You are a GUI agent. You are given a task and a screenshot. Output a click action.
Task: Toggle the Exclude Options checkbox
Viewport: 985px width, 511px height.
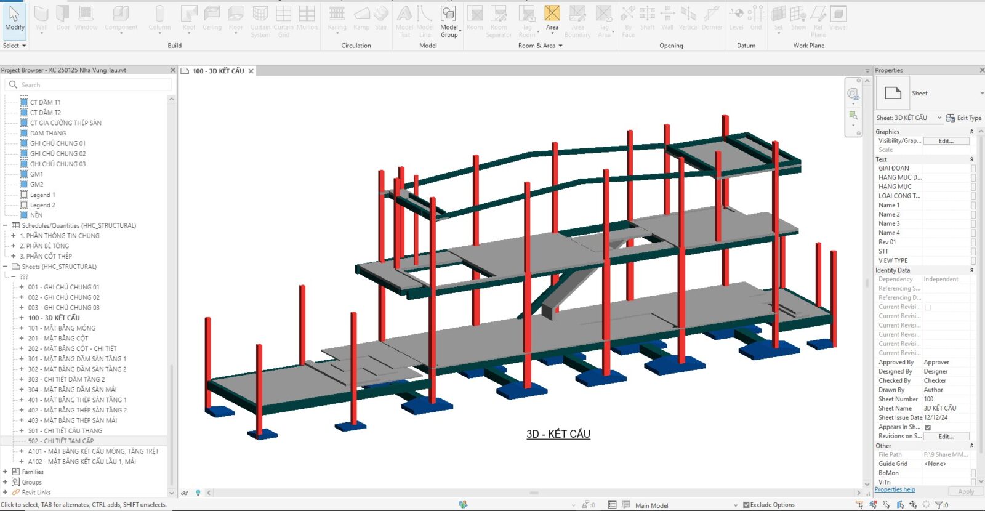[746, 505]
